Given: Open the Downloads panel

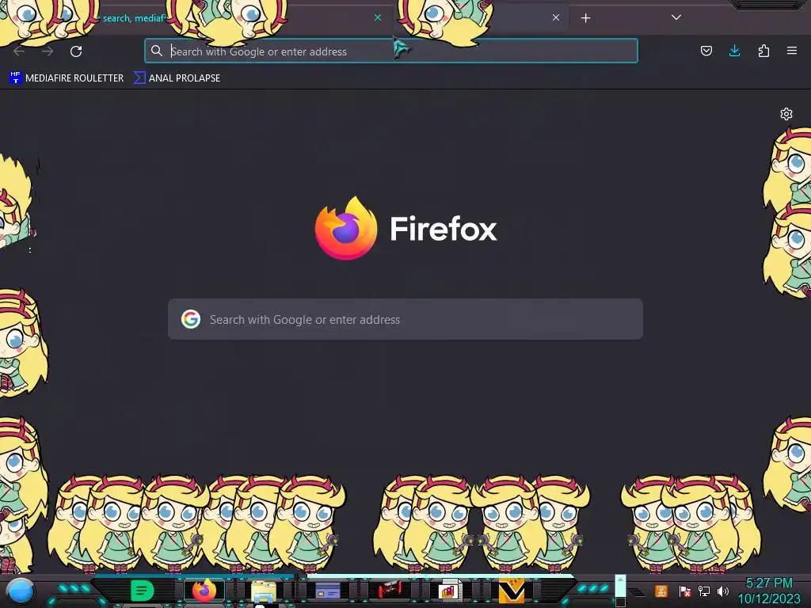Looking at the screenshot, I should pos(734,51).
